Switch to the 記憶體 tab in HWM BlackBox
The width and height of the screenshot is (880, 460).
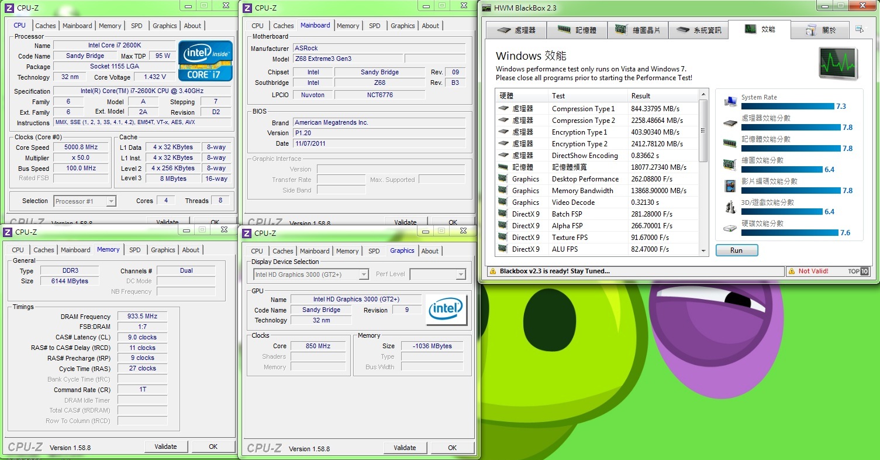pyautogui.click(x=577, y=30)
